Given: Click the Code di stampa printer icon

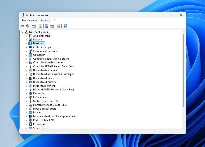Looking at the screenshot, I should [30, 47].
